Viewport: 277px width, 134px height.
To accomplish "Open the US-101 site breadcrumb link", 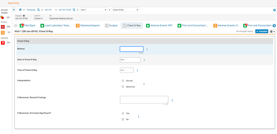I will [x=48, y=10].
